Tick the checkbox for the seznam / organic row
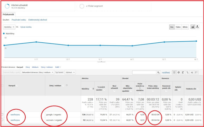 [2, 120]
